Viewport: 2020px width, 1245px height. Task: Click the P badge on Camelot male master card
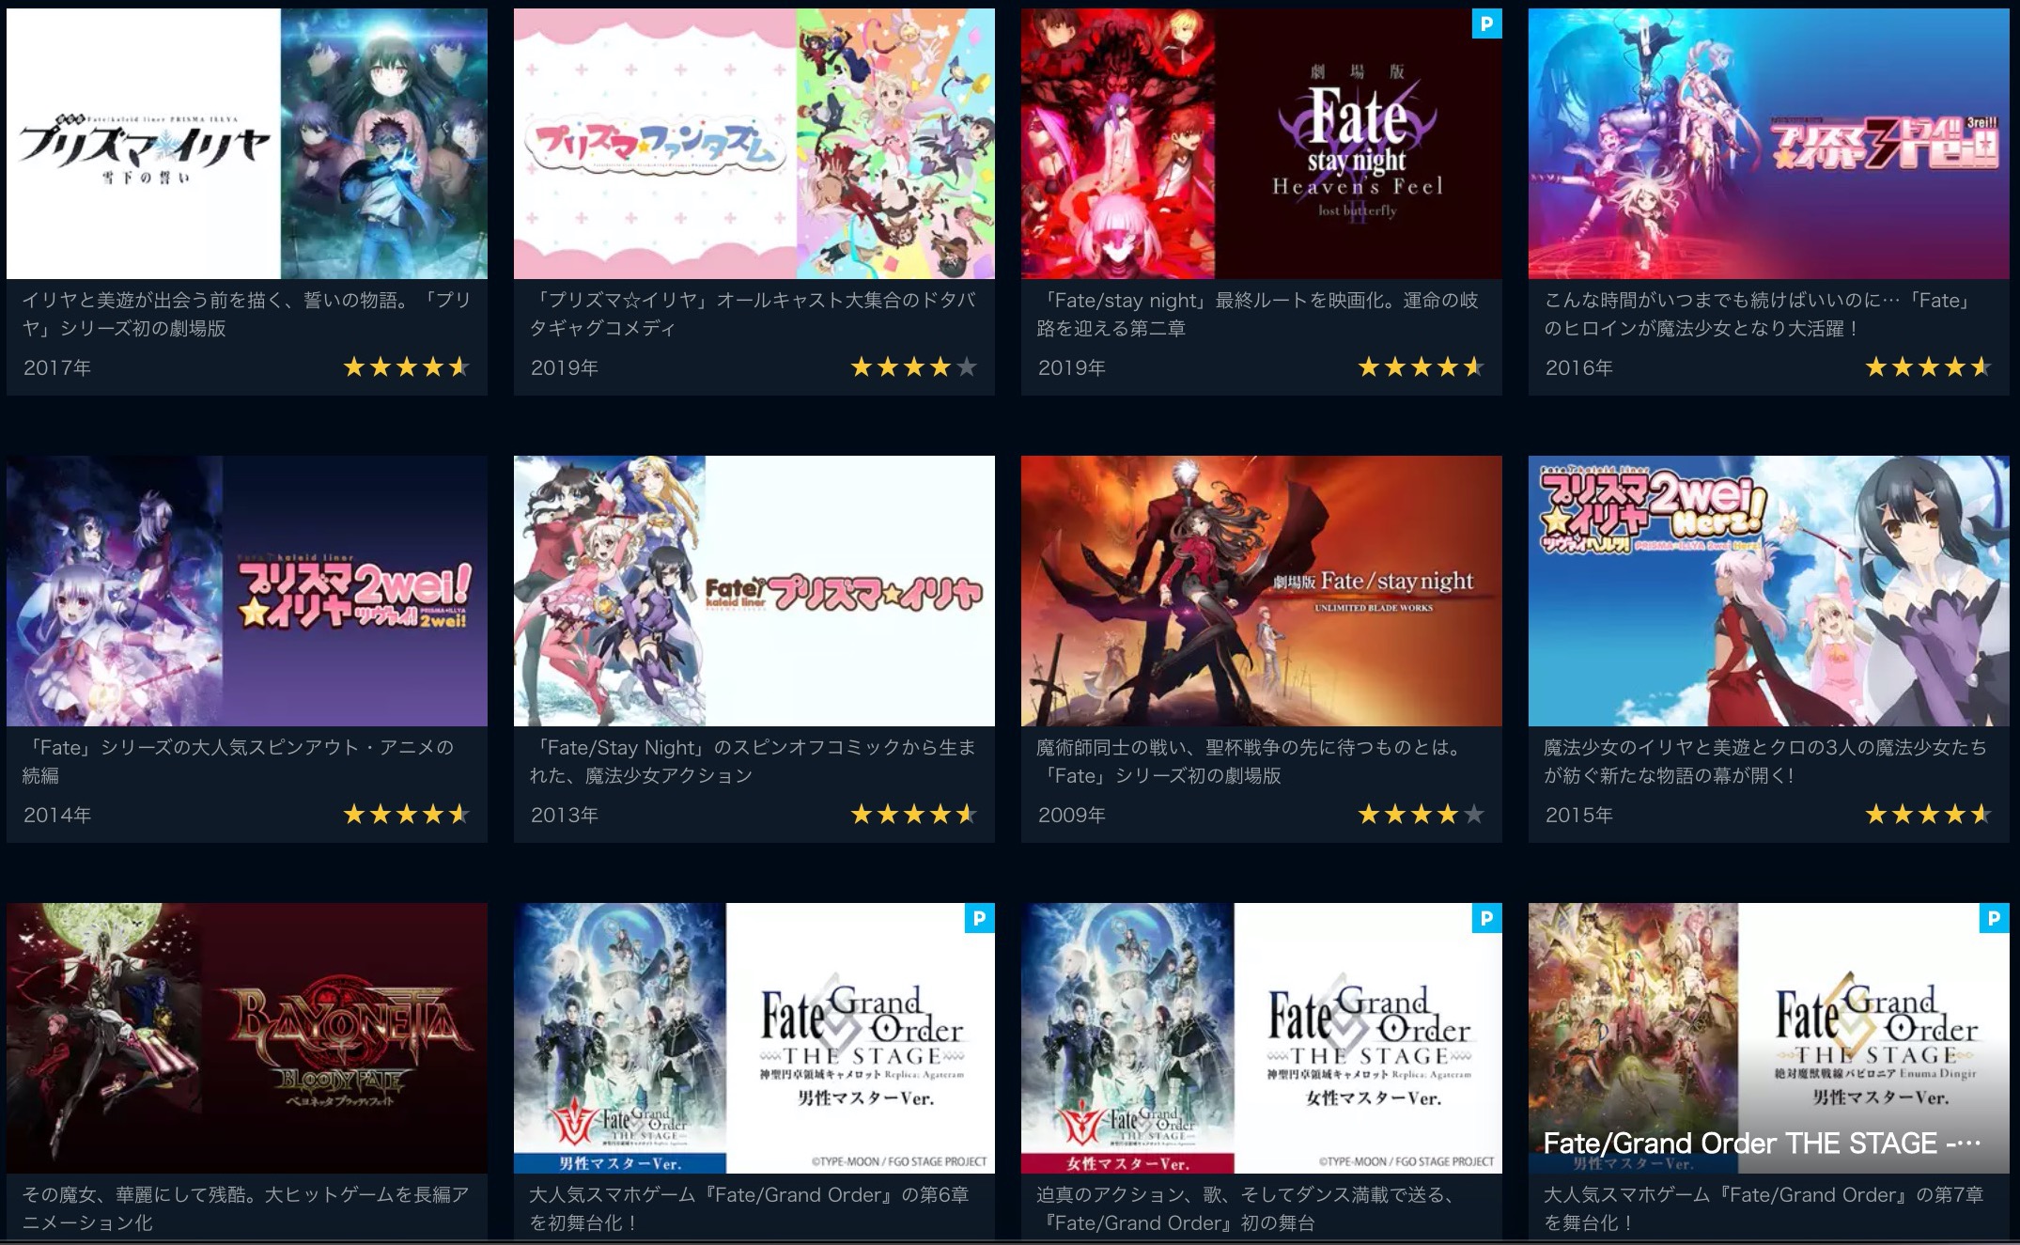point(979,918)
